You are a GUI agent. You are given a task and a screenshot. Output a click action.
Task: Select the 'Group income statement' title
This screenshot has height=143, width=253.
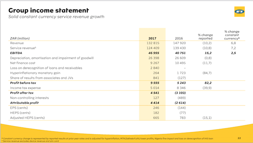(49, 11)
